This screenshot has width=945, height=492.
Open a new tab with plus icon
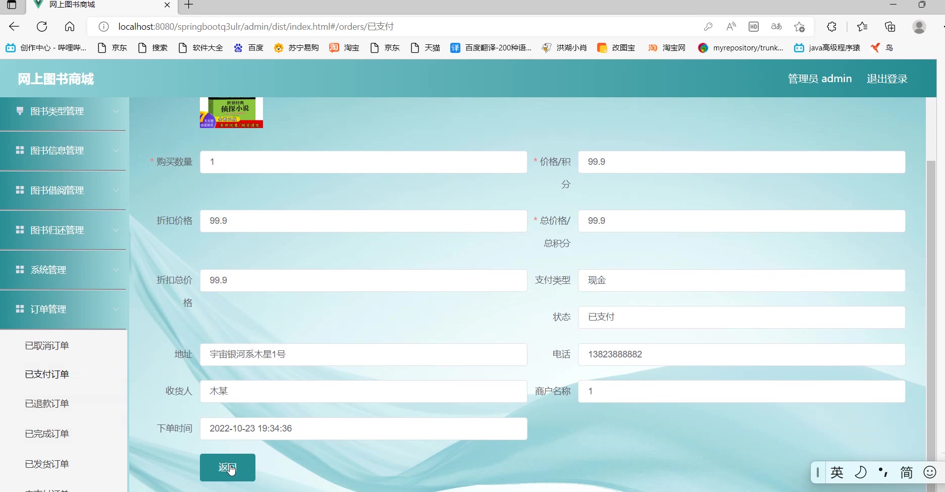click(189, 5)
